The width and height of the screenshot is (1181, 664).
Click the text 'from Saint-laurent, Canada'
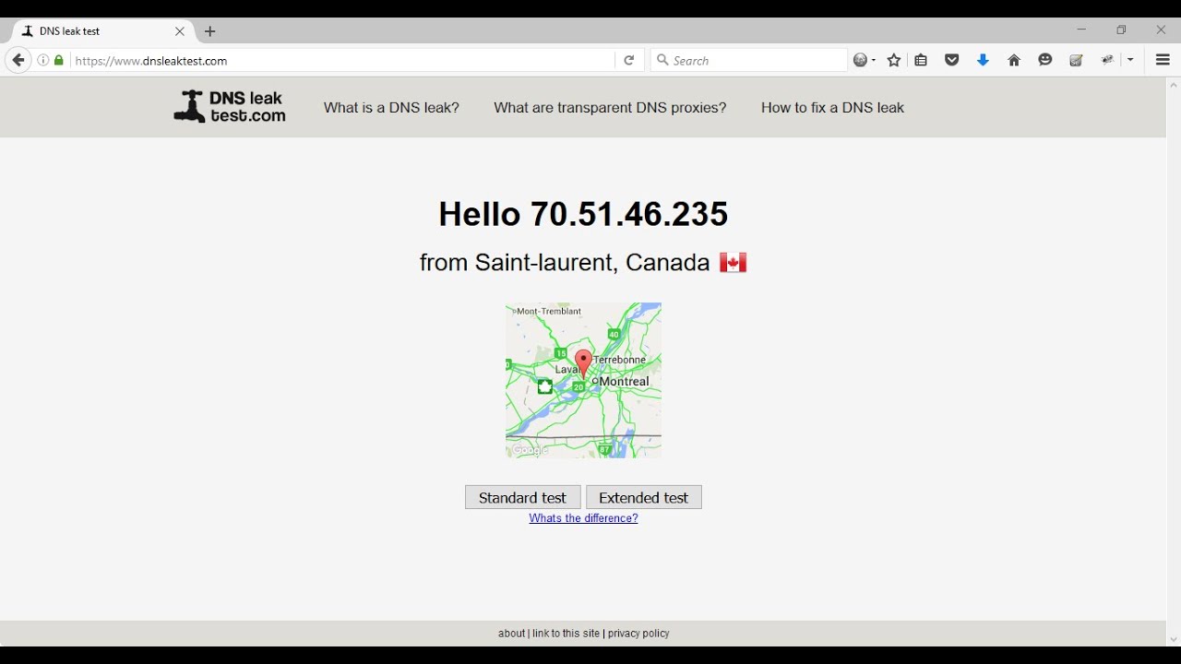565,263
